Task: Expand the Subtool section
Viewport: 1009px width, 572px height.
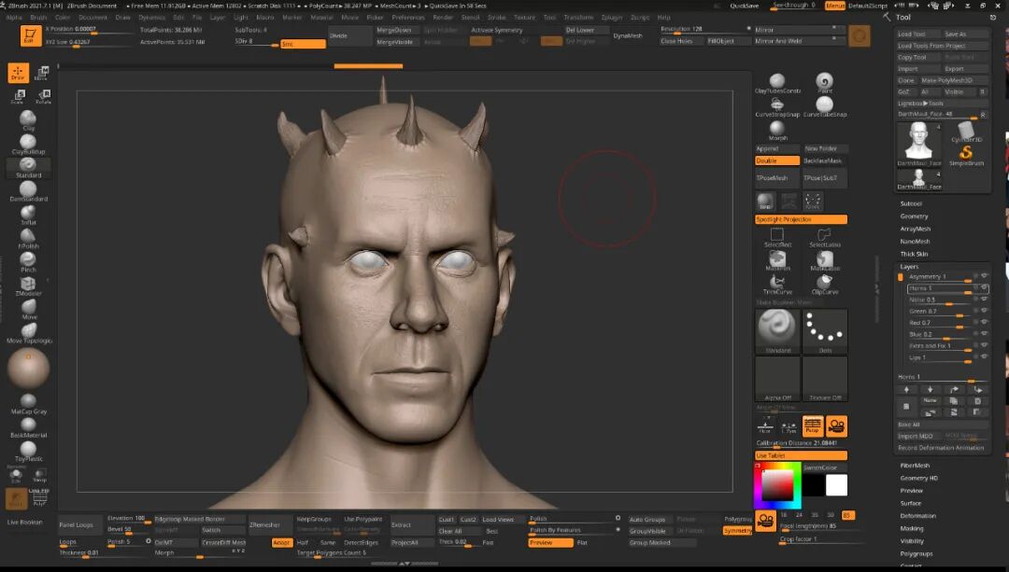Action: pos(911,203)
